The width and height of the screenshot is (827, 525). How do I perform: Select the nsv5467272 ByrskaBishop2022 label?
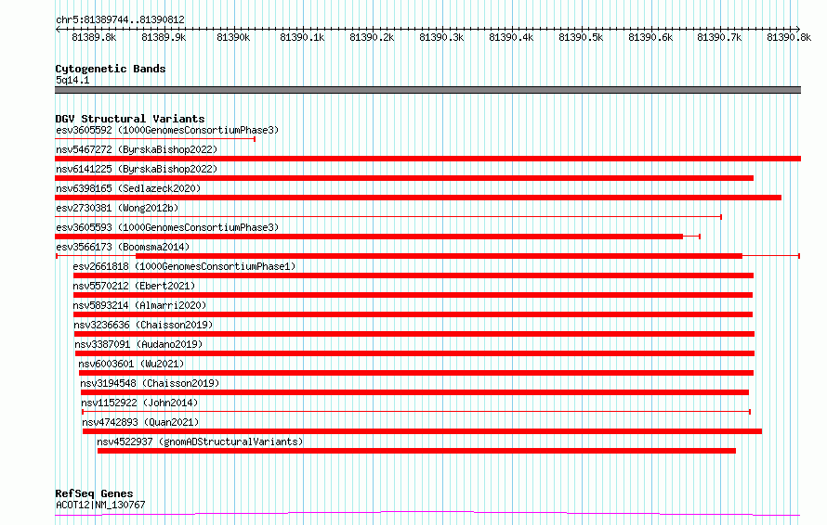137,149
